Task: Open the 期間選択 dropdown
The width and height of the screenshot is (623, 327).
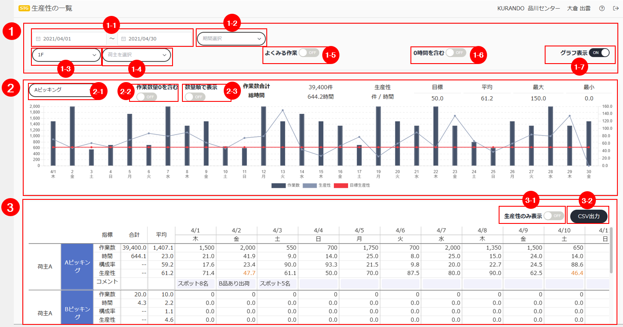Action: pyautogui.click(x=231, y=38)
